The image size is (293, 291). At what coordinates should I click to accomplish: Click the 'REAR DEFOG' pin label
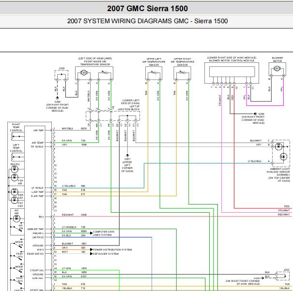tap(35, 254)
